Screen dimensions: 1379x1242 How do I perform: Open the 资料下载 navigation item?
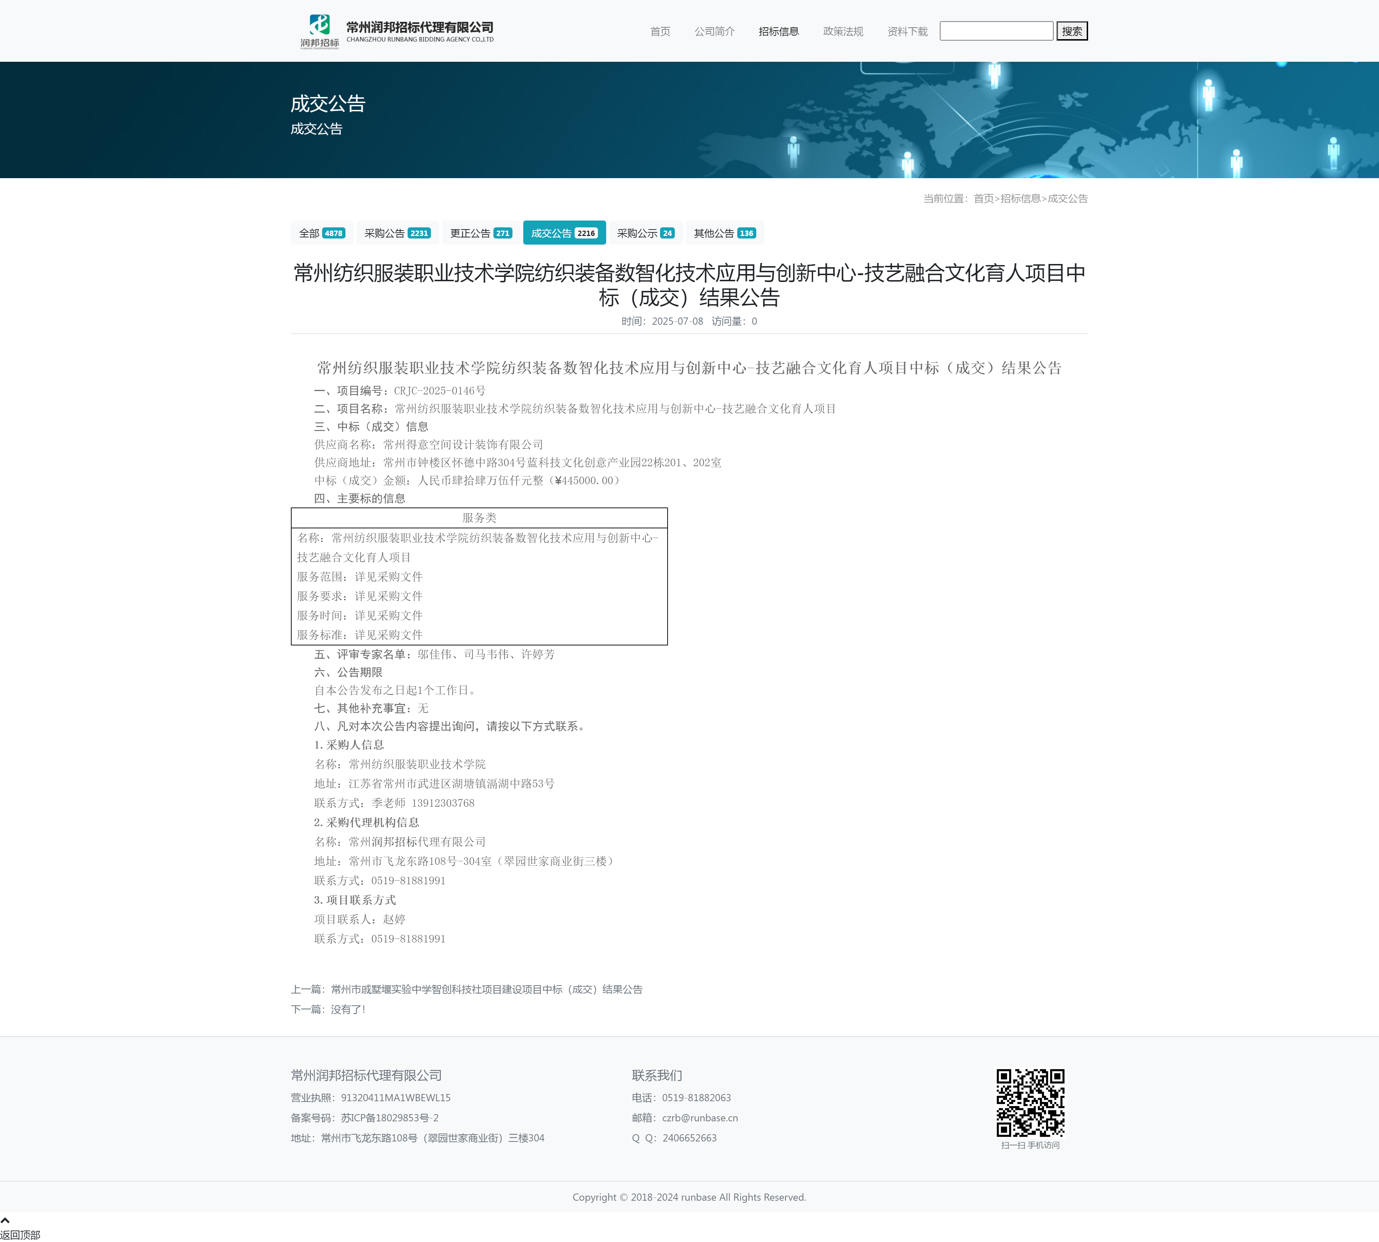(907, 31)
